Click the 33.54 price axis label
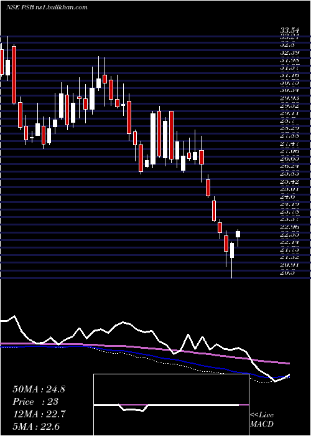The height and width of the screenshot is (436, 311). click(289, 32)
